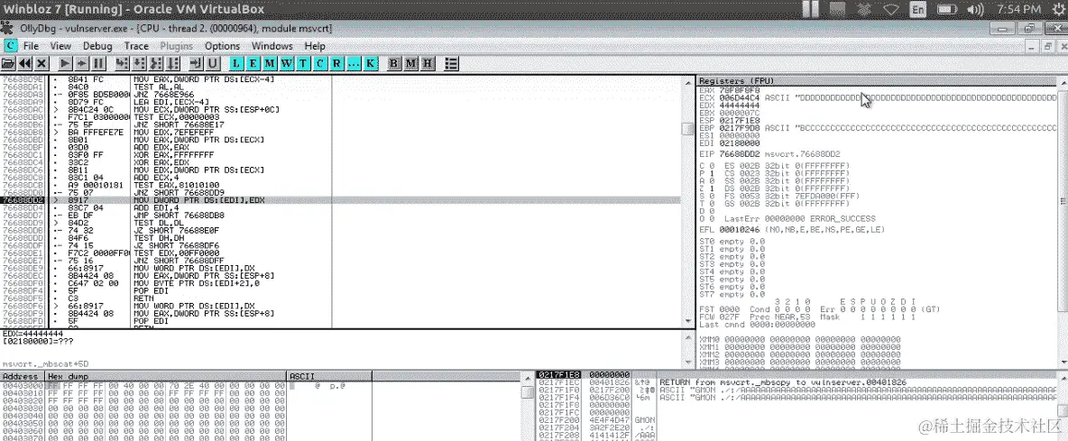The width and height of the screenshot is (1068, 441).
Task: Open the Windows menu
Action: (272, 46)
